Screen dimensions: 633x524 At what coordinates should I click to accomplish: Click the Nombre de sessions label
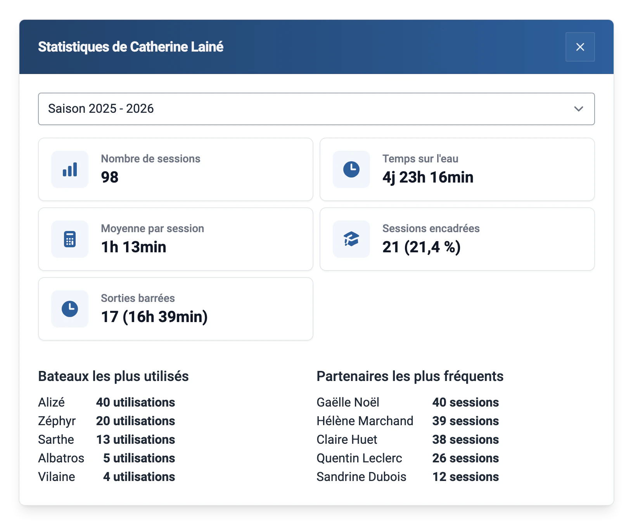pyautogui.click(x=150, y=159)
